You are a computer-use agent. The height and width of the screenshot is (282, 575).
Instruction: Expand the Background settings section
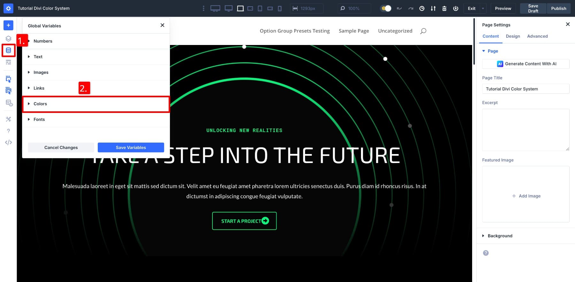click(x=500, y=236)
